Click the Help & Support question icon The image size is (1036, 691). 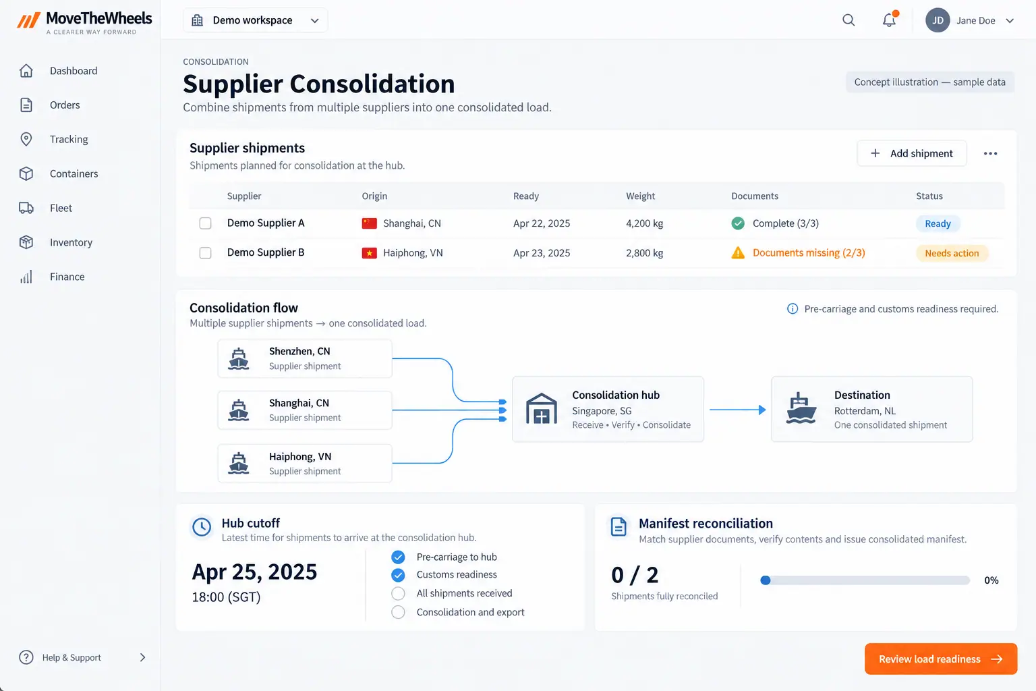pos(26,657)
